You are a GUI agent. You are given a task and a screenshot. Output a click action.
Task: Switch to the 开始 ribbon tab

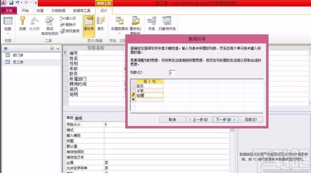[x=25, y=11]
